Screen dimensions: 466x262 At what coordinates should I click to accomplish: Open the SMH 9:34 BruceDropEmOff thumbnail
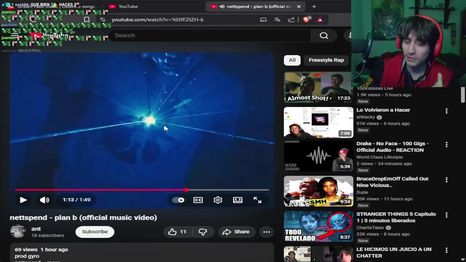coord(319,191)
